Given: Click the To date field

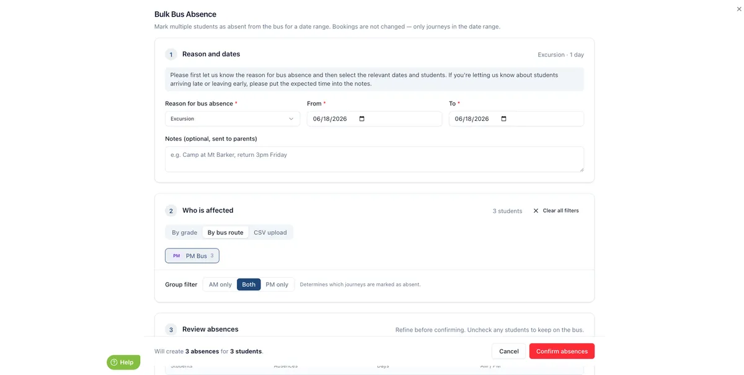Looking at the screenshot, I should coord(516,119).
